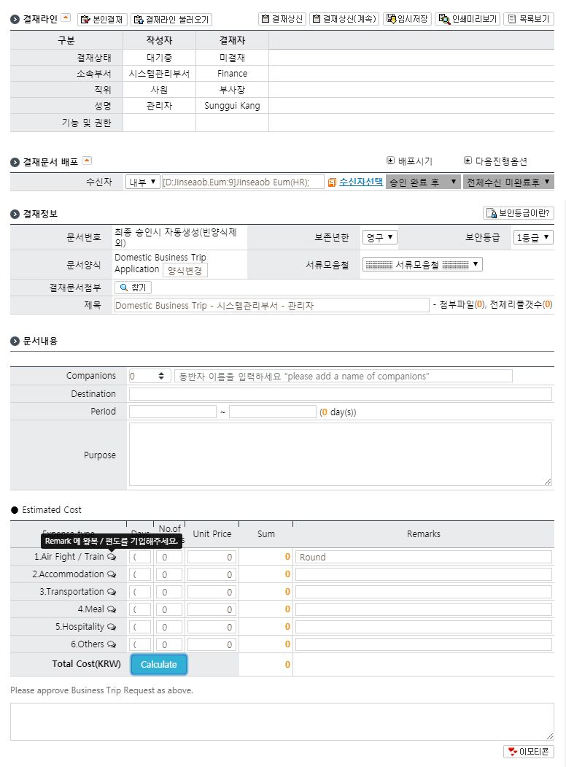Open the 보안등급 1등급 dropdown

tap(533, 237)
